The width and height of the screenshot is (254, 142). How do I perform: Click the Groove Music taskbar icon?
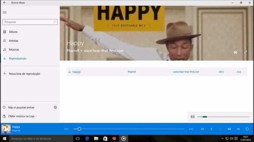point(123,138)
